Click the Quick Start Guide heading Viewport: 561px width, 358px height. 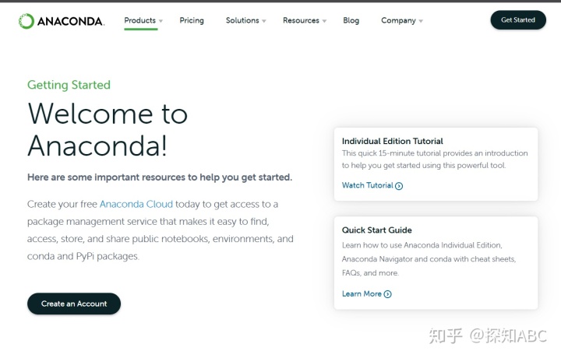click(x=377, y=230)
